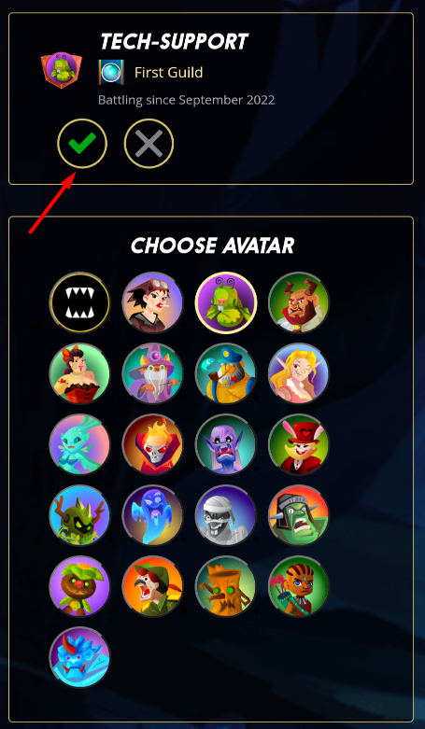Click the current profile avatar badge
This screenshot has height=729, width=425.
pyautogui.click(x=62, y=70)
